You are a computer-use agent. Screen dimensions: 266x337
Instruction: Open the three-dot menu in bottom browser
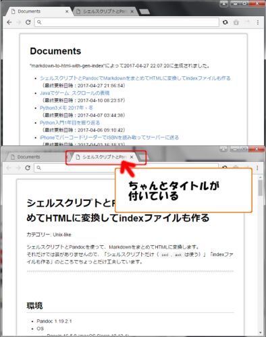pos(257,168)
